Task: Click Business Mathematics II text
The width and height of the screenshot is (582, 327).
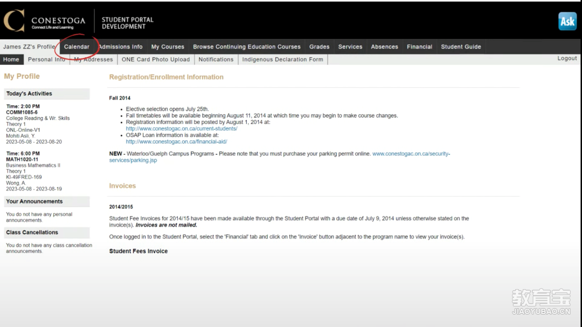Action: [33, 165]
